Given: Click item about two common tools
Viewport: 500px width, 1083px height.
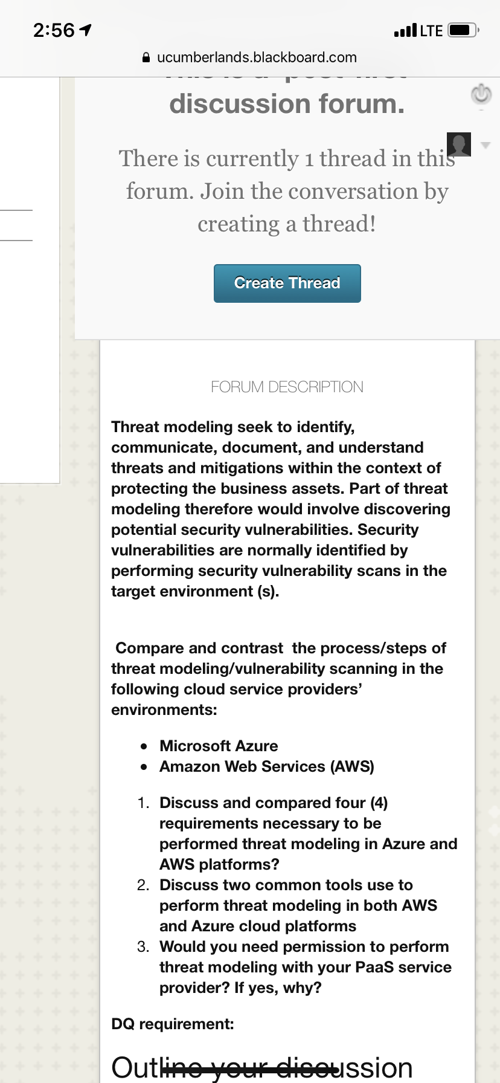Looking at the screenshot, I should 298,905.
